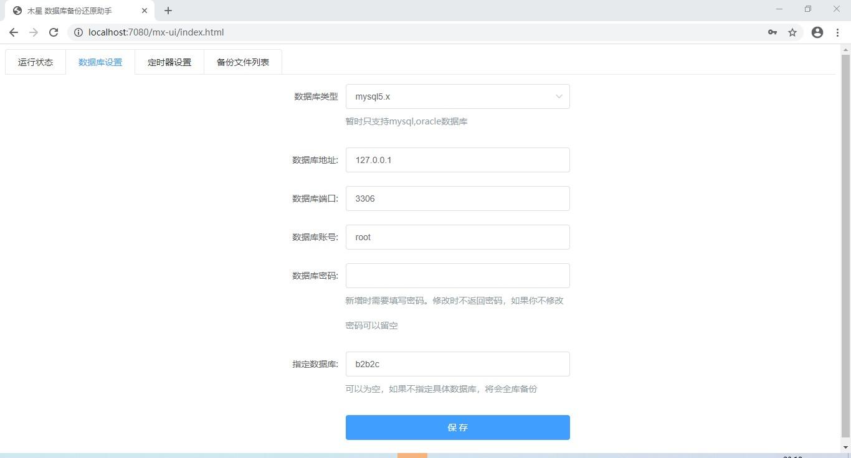Click the address bar URL localhost:7080
This screenshot has width=851, height=458.
point(156,32)
